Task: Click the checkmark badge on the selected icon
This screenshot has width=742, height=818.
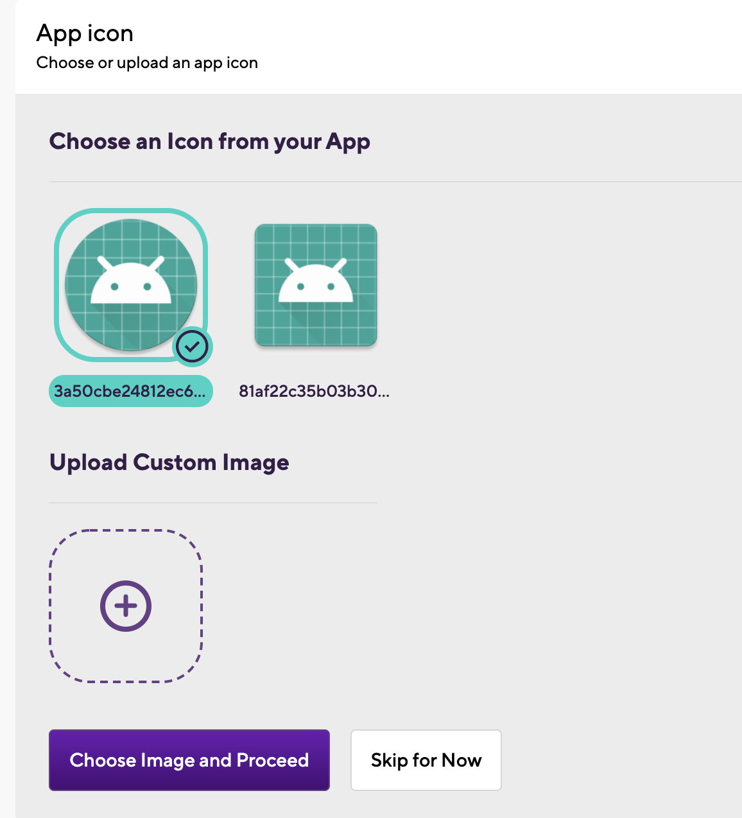Action: point(192,347)
